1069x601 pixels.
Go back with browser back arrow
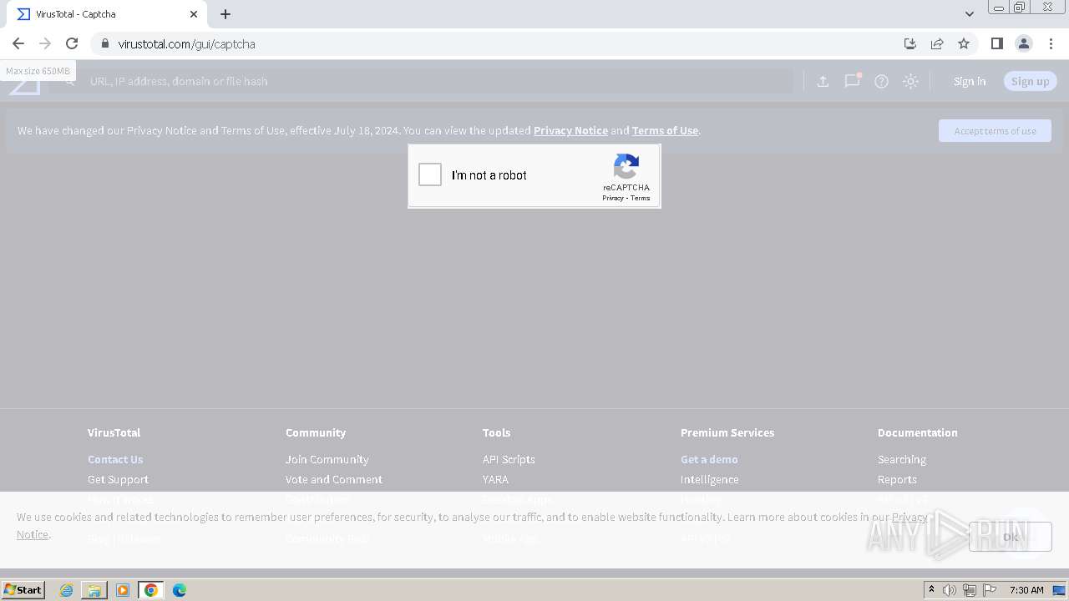click(18, 43)
